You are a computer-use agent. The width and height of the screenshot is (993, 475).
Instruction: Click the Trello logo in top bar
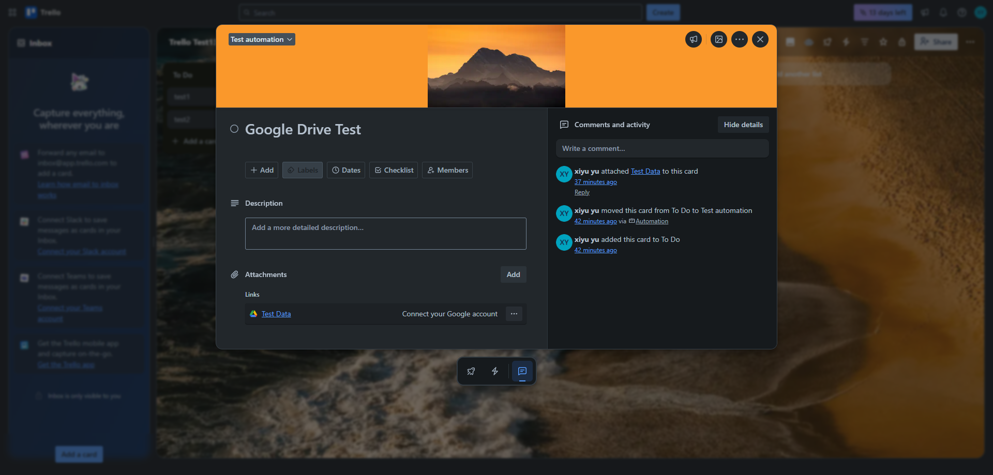(x=43, y=12)
